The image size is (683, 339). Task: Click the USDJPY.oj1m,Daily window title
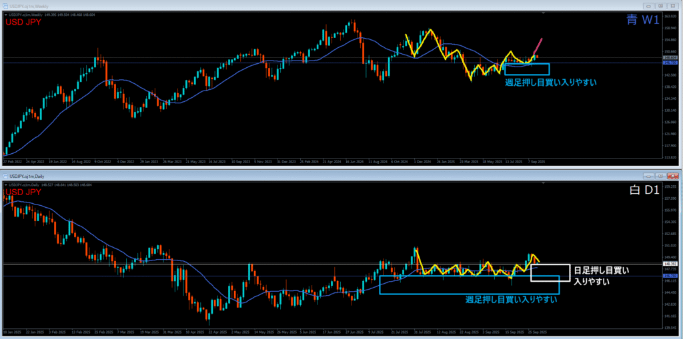point(28,176)
